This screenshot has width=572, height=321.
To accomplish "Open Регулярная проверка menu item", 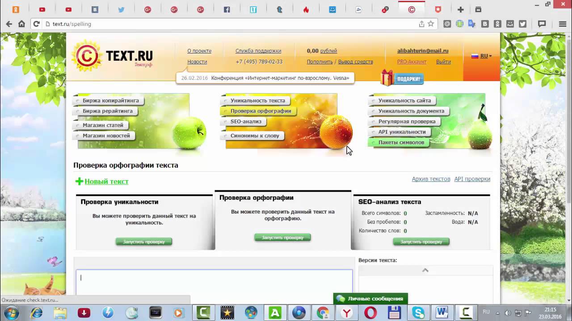I will click(x=407, y=121).
